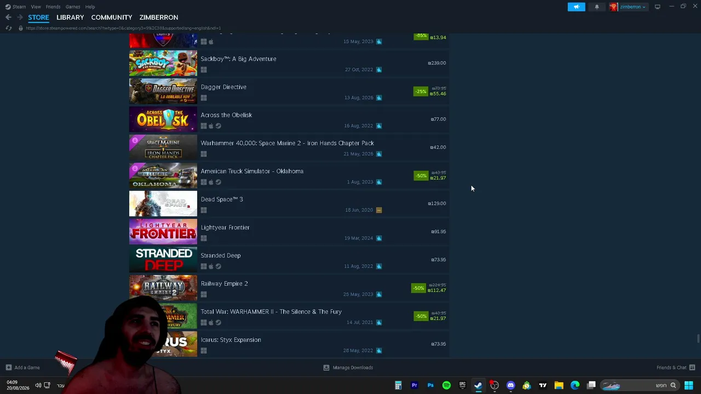Screen dimensions: 701x394
Task: Open Epic Games Launcher from the taskbar
Action: pyautogui.click(x=462, y=385)
